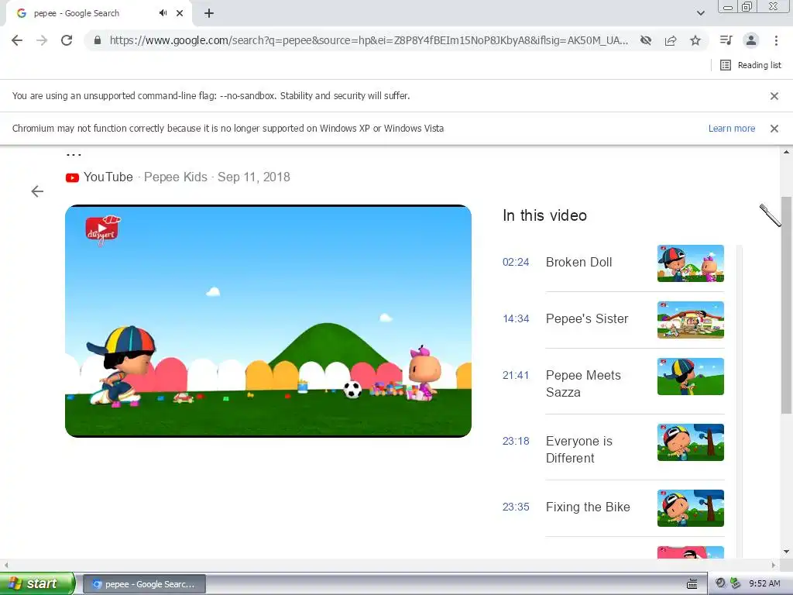
Task: Open the Windows Start menu
Action: [37, 583]
